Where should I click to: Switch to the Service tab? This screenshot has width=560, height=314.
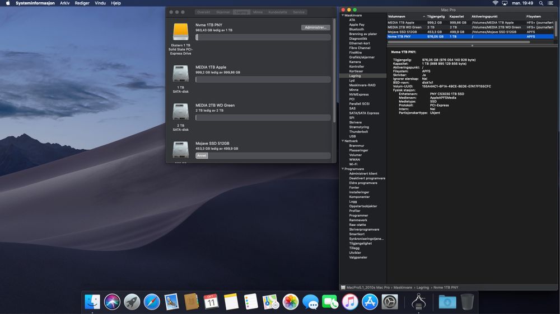pyautogui.click(x=298, y=12)
